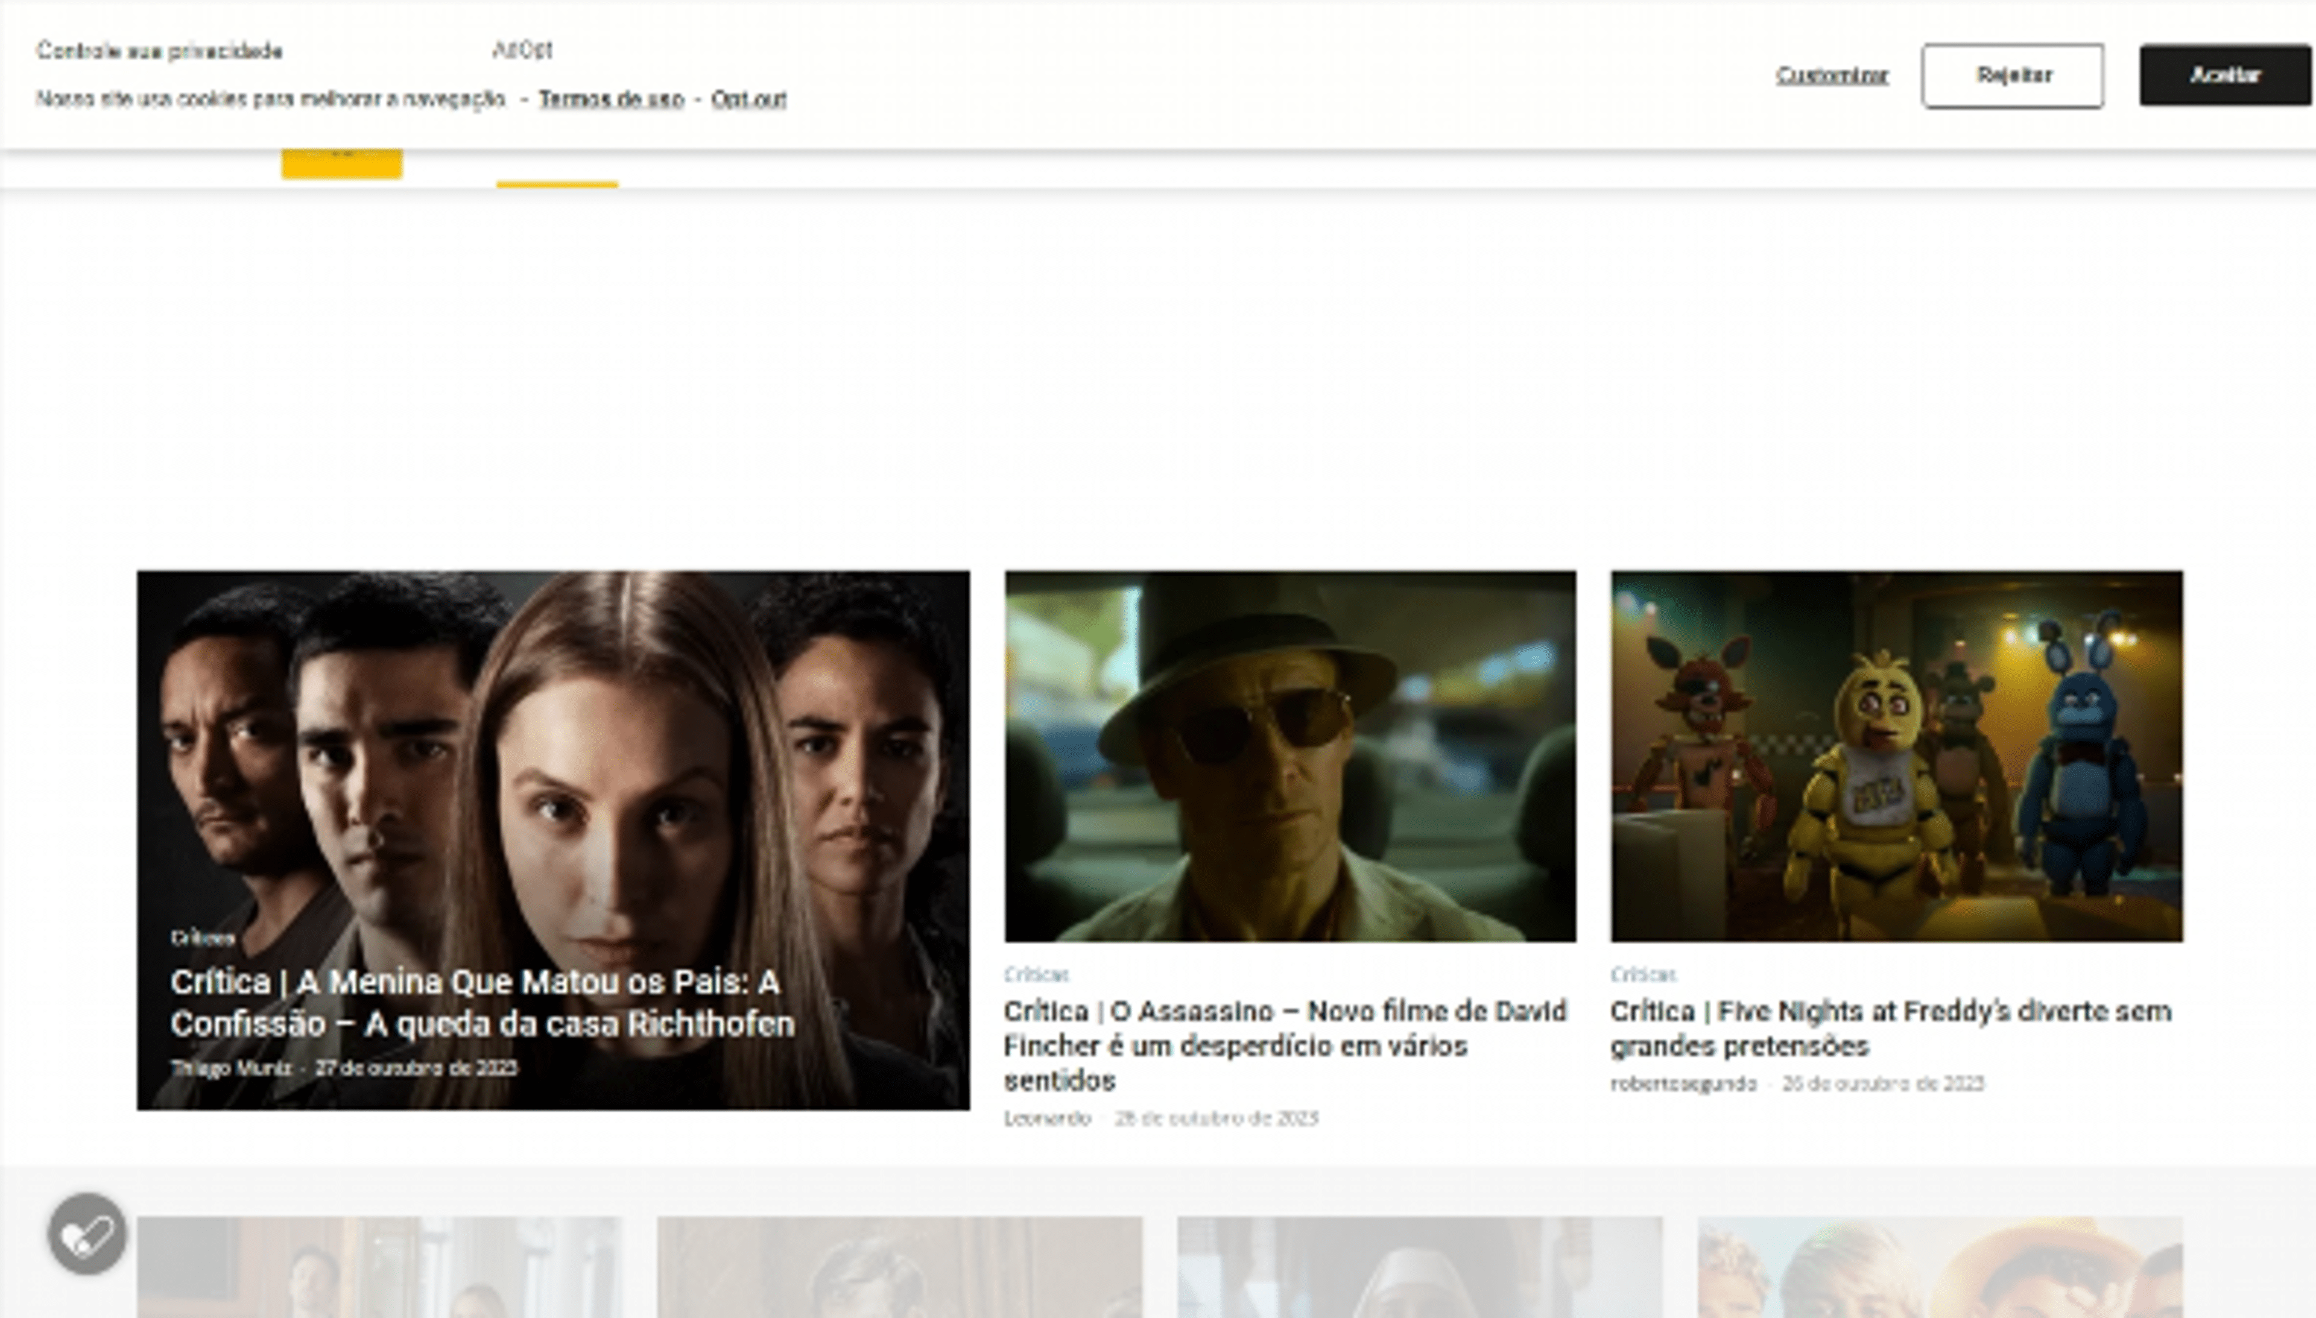Open the Customizar cookie settings link

[x=1832, y=75]
